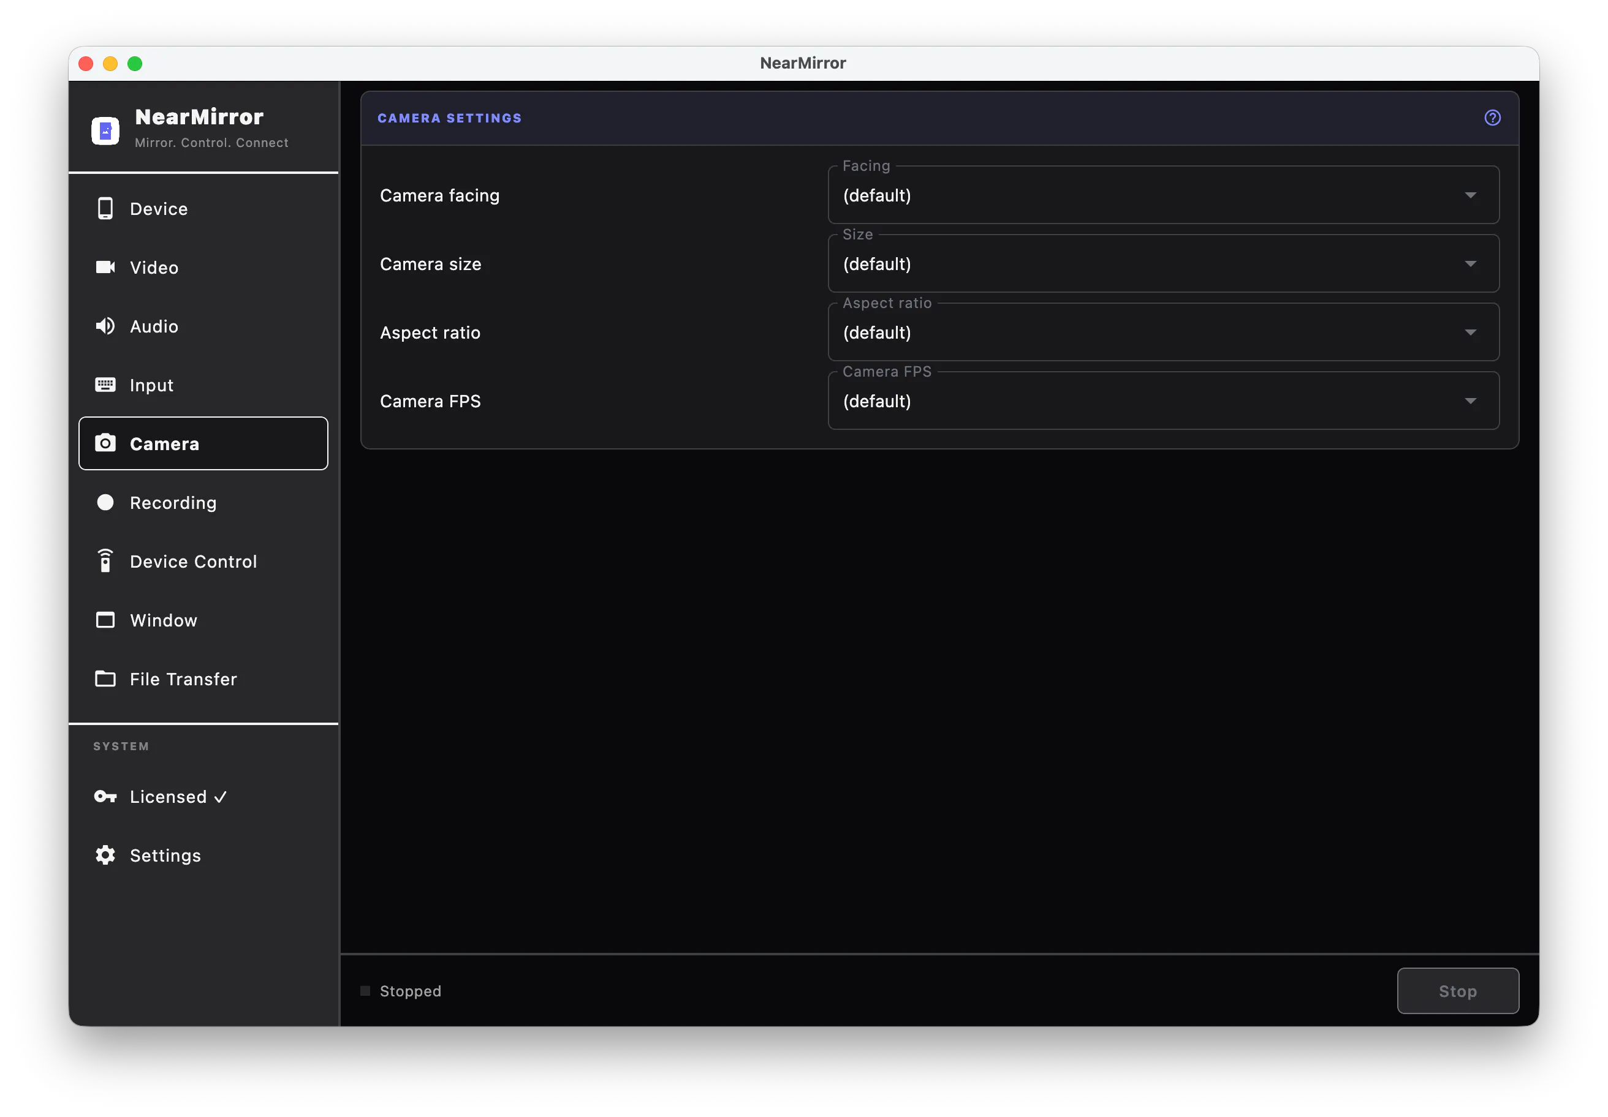This screenshot has height=1117, width=1608.
Task: Click the NearMirror app logo icon
Action: pos(105,130)
